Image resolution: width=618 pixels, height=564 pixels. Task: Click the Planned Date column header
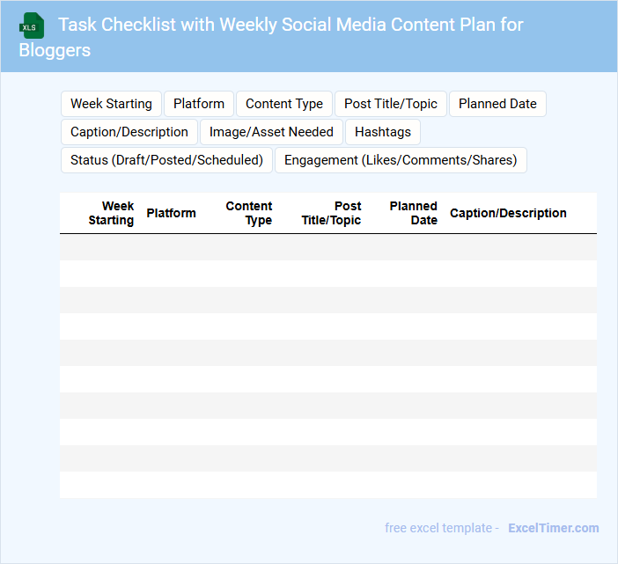(413, 213)
